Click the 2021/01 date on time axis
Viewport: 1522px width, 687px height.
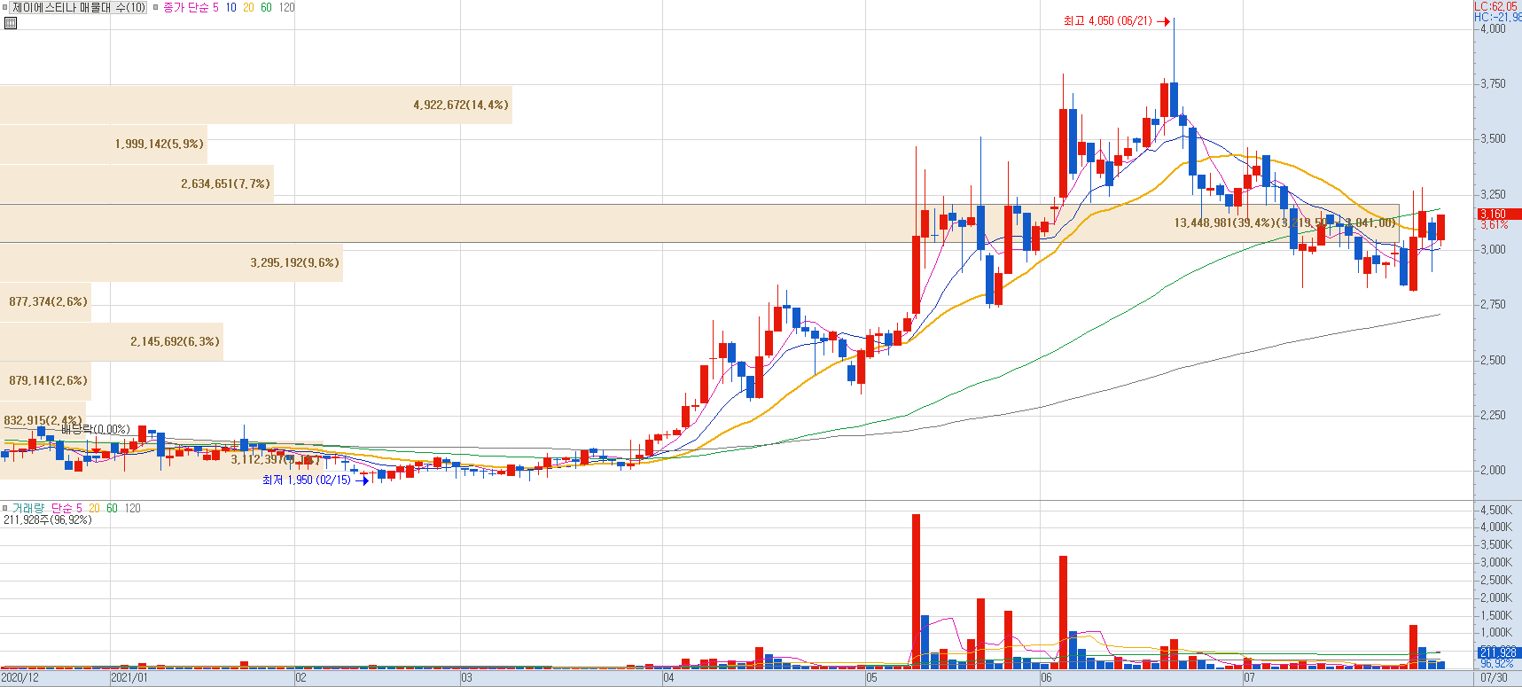[x=129, y=678]
